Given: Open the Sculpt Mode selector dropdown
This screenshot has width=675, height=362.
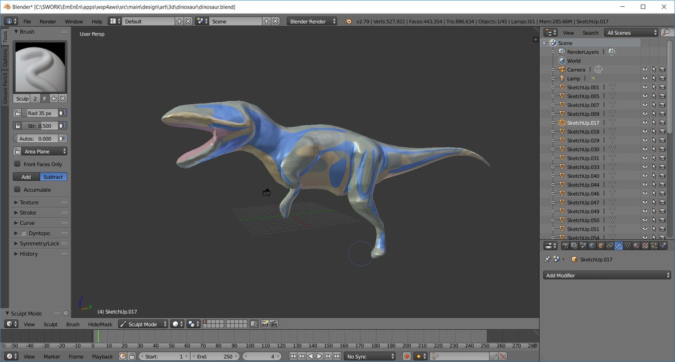Looking at the screenshot, I should [x=143, y=324].
